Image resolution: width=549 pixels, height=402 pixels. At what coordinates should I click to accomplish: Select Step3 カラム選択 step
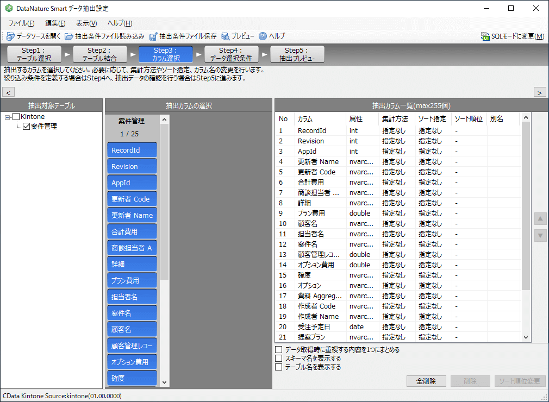click(166, 54)
